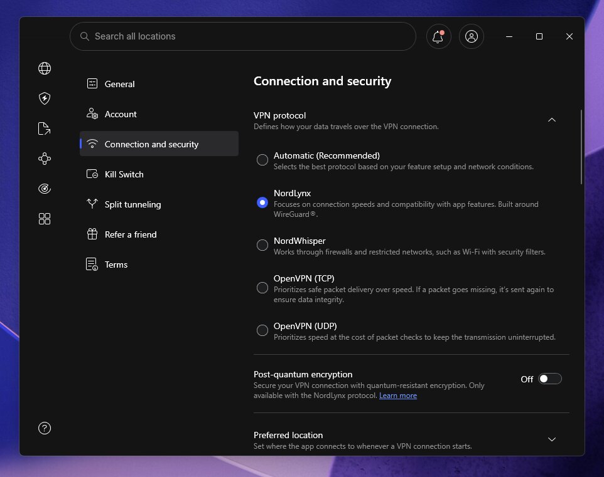Focus the Search all locations field
Viewport: 604px width, 477px height.
[243, 36]
